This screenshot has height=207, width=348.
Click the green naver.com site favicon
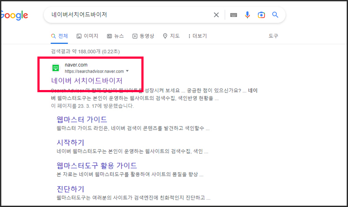pyautogui.click(x=56, y=68)
